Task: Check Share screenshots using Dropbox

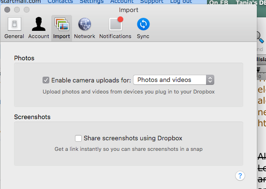Action: pyautogui.click(x=78, y=138)
